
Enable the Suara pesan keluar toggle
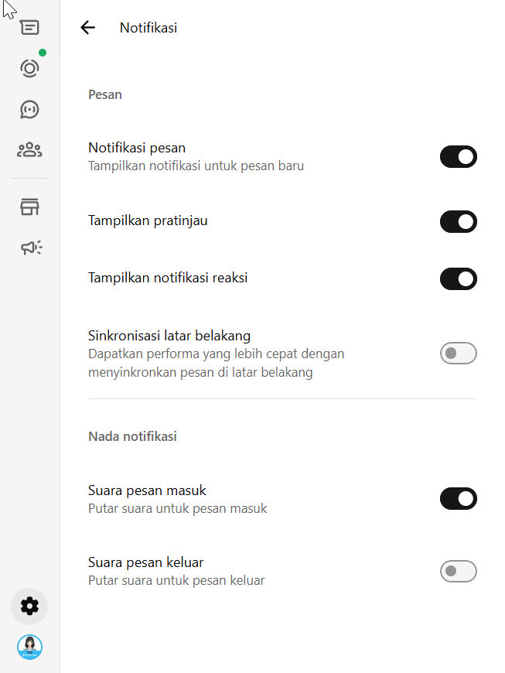tap(459, 572)
